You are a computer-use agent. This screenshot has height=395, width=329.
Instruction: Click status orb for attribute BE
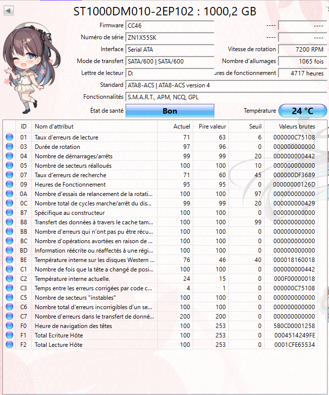click(x=9, y=260)
